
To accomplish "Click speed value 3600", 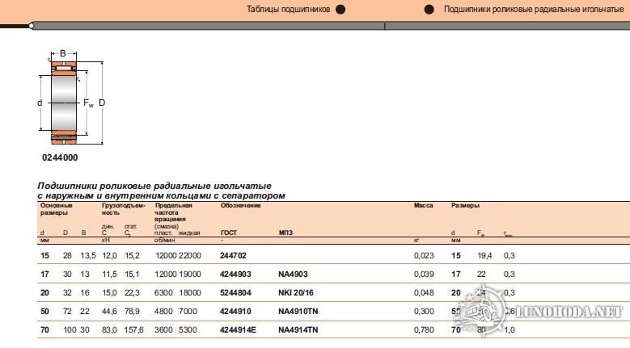I will [163, 330].
